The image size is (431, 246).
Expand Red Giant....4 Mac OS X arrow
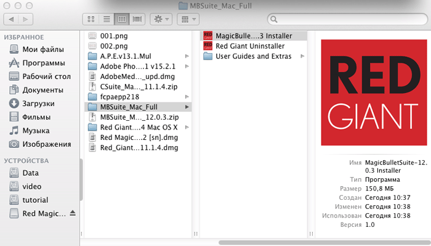pyautogui.click(x=187, y=127)
